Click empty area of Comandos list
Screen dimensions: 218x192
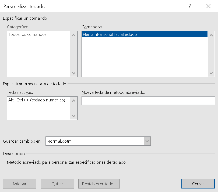click(145, 57)
